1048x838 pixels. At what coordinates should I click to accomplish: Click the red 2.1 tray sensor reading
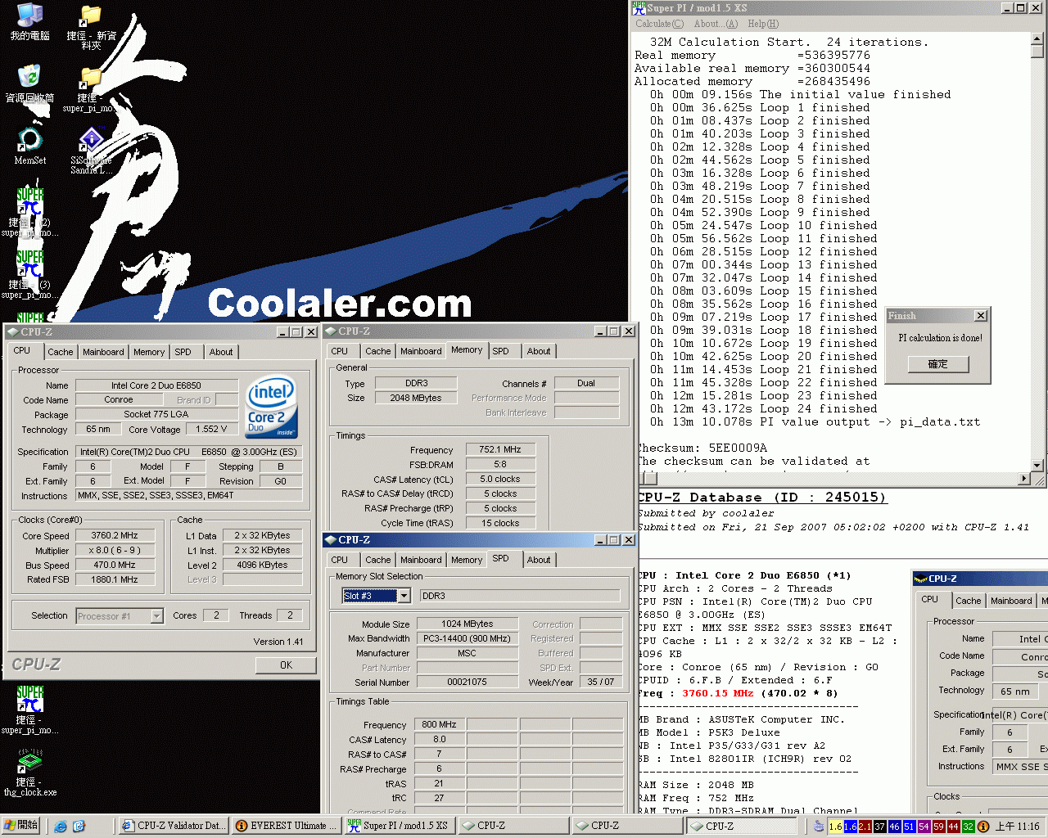(x=865, y=827)
